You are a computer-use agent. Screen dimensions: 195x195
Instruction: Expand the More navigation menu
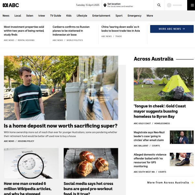[150, 16]
